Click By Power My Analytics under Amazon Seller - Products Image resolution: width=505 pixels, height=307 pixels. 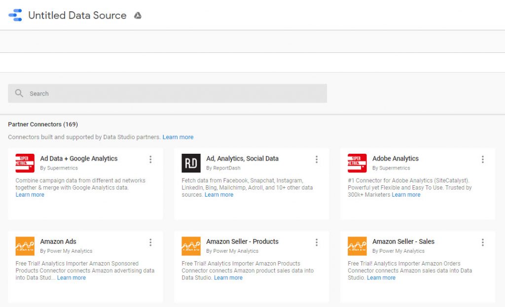coord(232,251)
